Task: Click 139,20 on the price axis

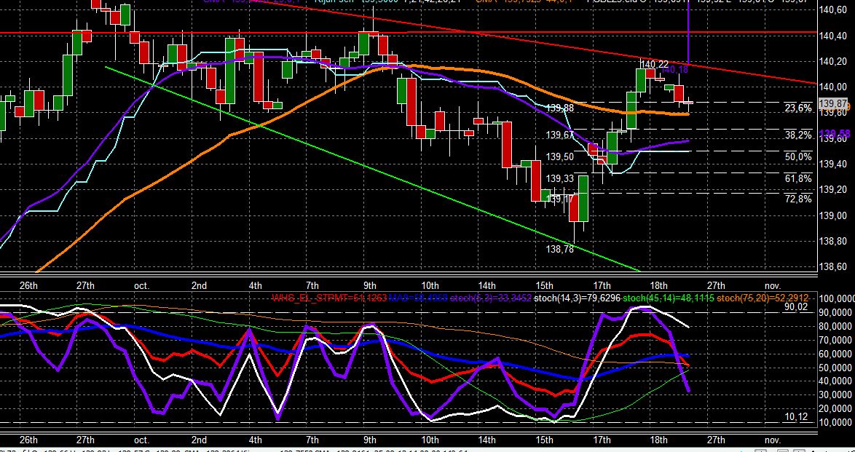Action: pos(833,190)
